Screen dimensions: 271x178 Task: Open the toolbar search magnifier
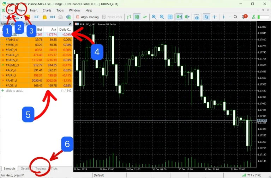pyautogui.click(x=235, y=17)
